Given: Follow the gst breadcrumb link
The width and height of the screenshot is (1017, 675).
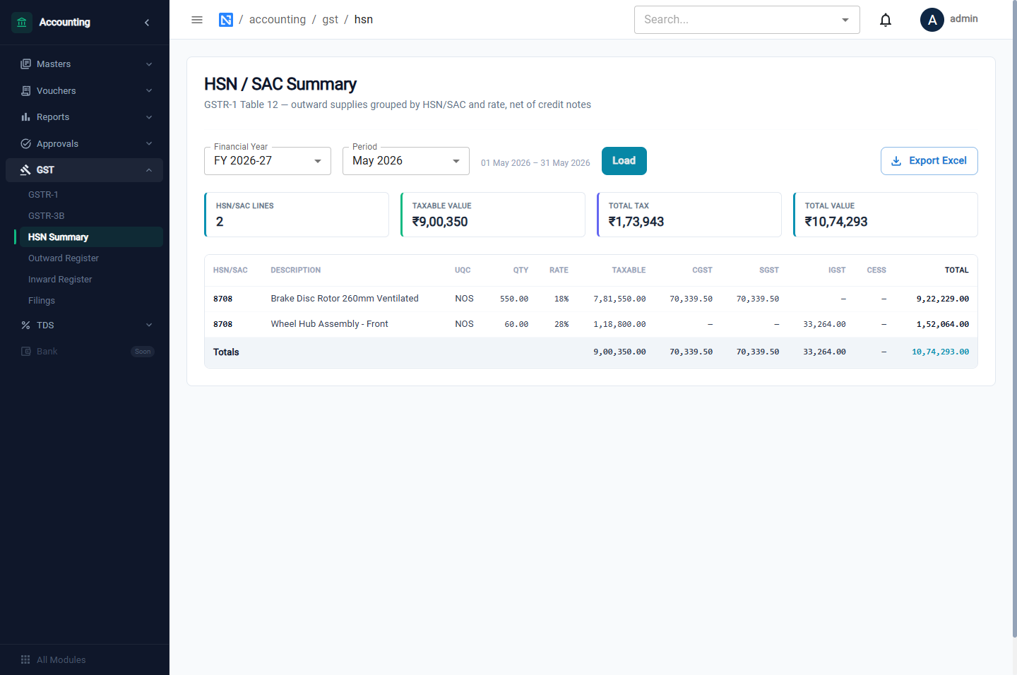Looking at the screenshot, I should point(331,20).
